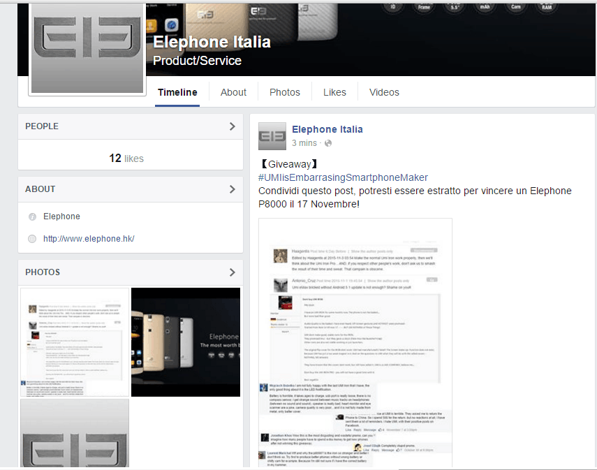The height and width of the screenshot is (470, 597).
Task: Expand the ABOUT section chevron
Action: tap(233, 189)
